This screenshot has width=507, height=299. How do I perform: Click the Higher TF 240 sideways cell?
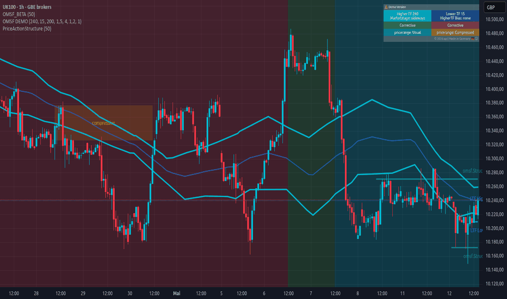tap(407, 16)
